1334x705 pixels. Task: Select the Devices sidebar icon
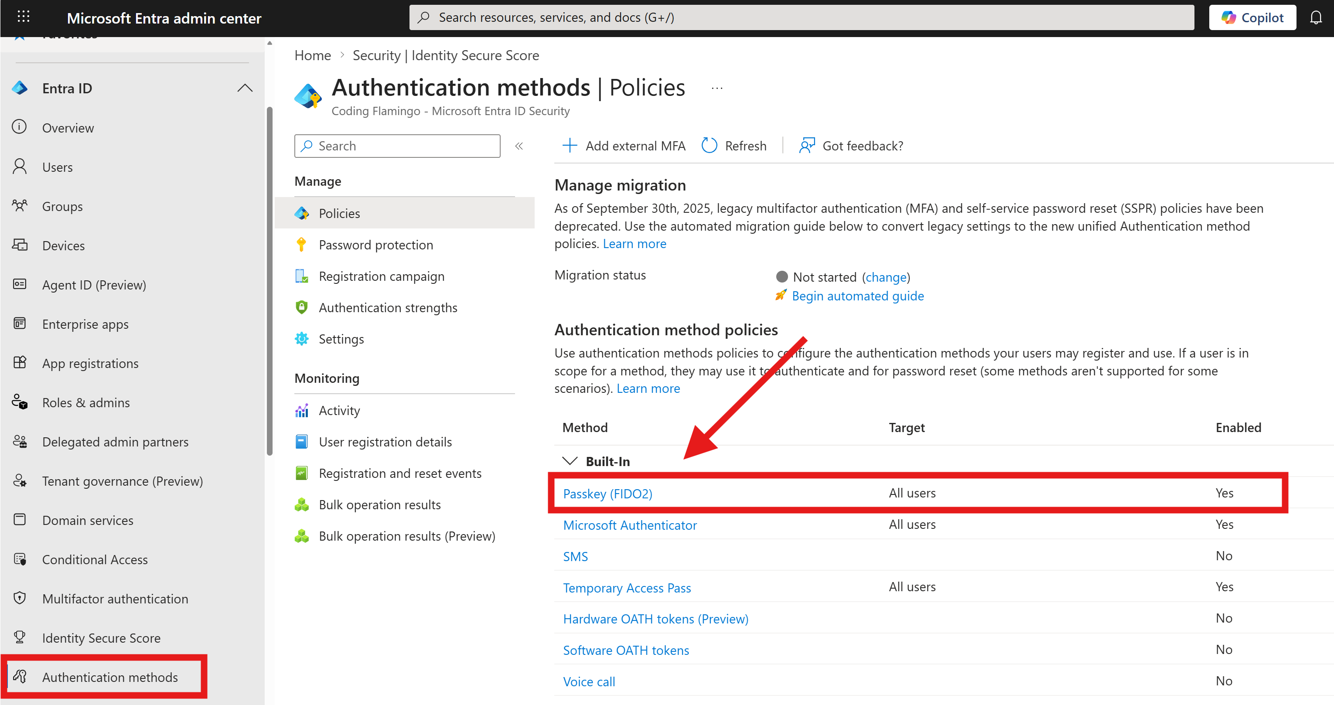coord(20,245)
